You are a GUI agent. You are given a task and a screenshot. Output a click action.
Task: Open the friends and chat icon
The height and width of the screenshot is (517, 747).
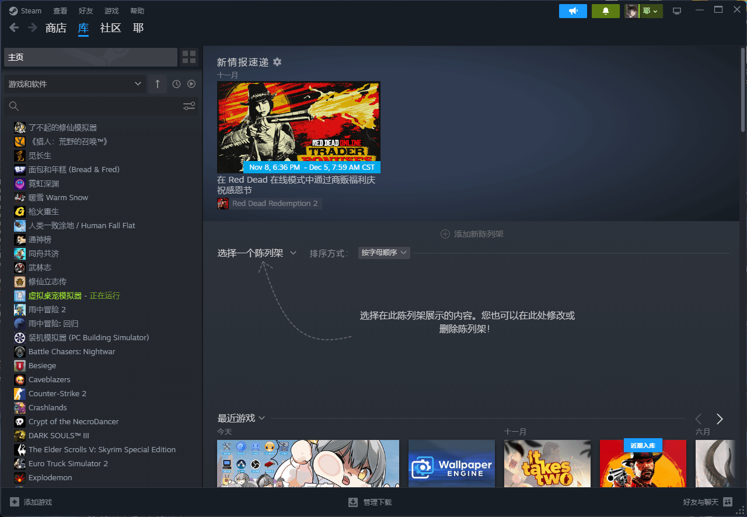tap(728, 502)
